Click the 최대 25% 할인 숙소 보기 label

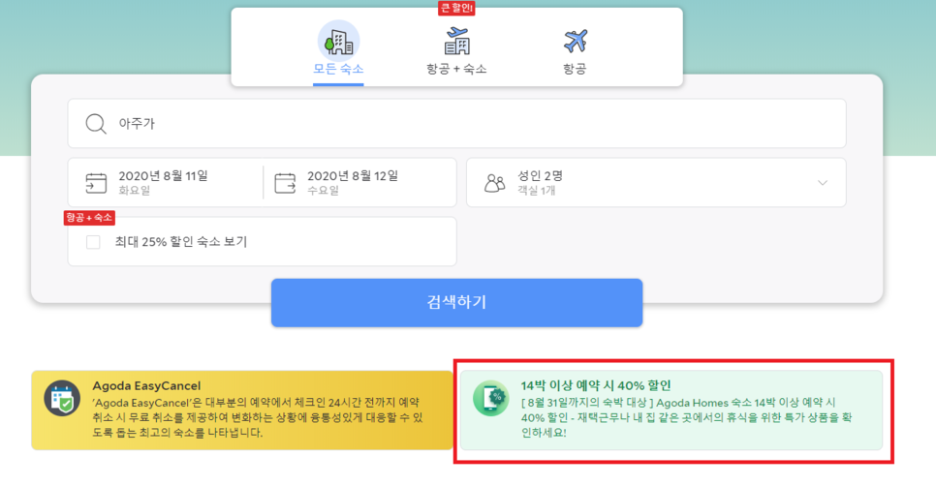click(x=181, y=241)
